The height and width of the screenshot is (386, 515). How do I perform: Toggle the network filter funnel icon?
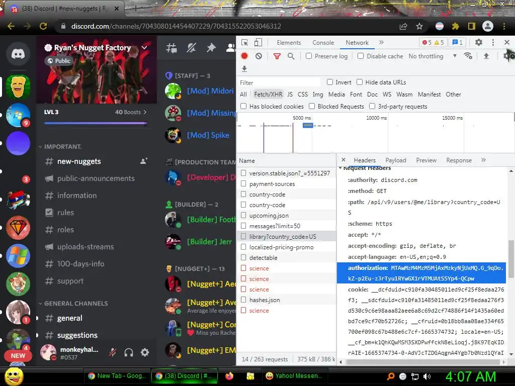(277, 56)
